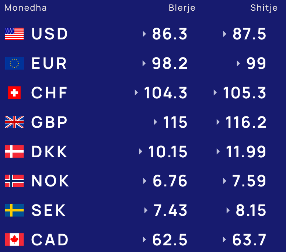
Task: Click the arrow beside CAD sell rate 63.7
Action: point(224,239)
